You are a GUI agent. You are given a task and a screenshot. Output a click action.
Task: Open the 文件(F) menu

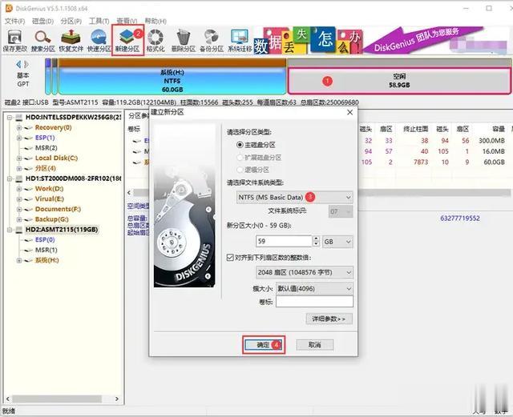click(x=14, y=22)
